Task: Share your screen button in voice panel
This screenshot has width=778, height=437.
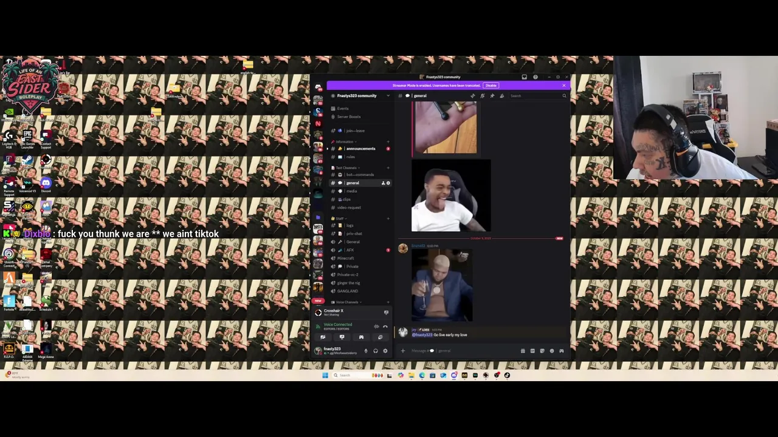Action: (342, 337)
